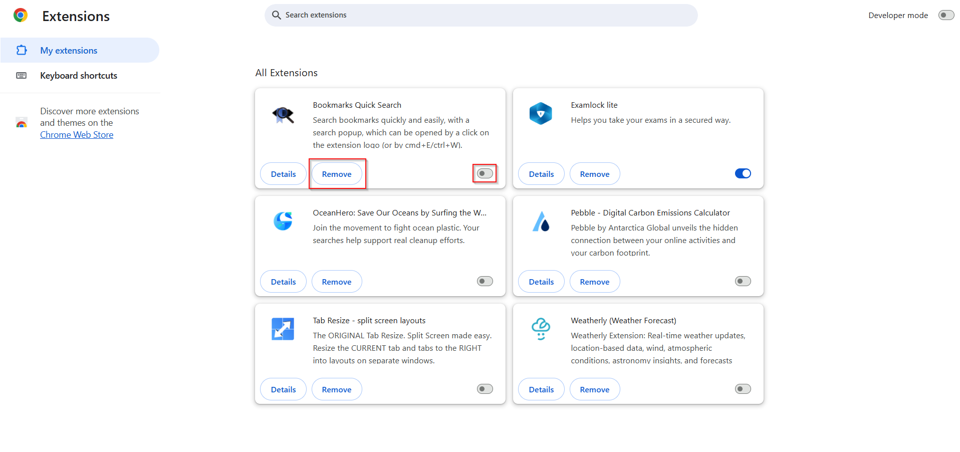
Task: Remove the Pebble extension
Action: [595, 282]
